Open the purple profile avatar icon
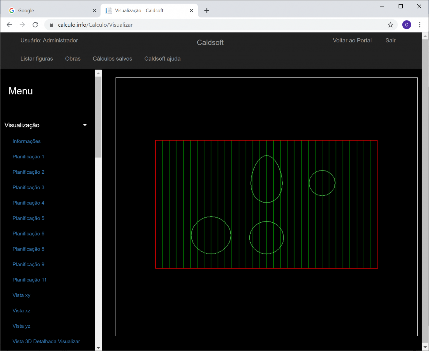Image resolution: width=429 pixels, height=351 pixels. [406, 25]
